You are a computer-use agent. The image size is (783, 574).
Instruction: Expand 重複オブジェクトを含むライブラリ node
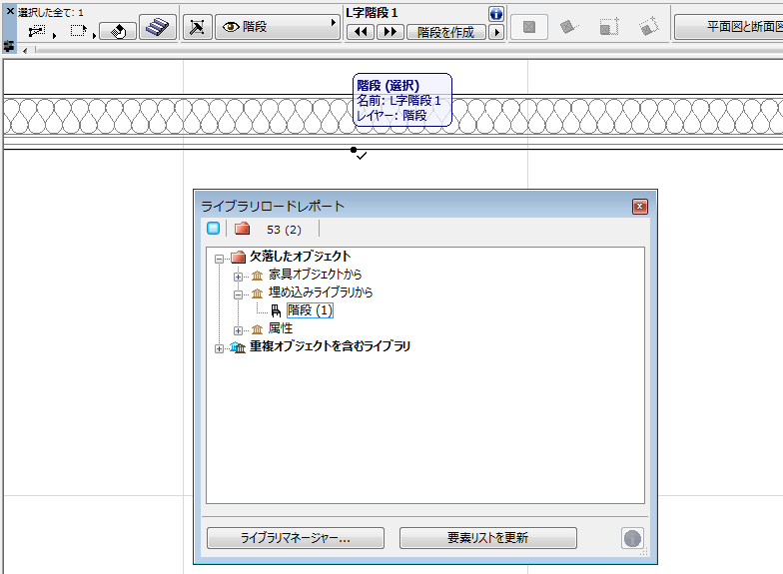point(219,348)
